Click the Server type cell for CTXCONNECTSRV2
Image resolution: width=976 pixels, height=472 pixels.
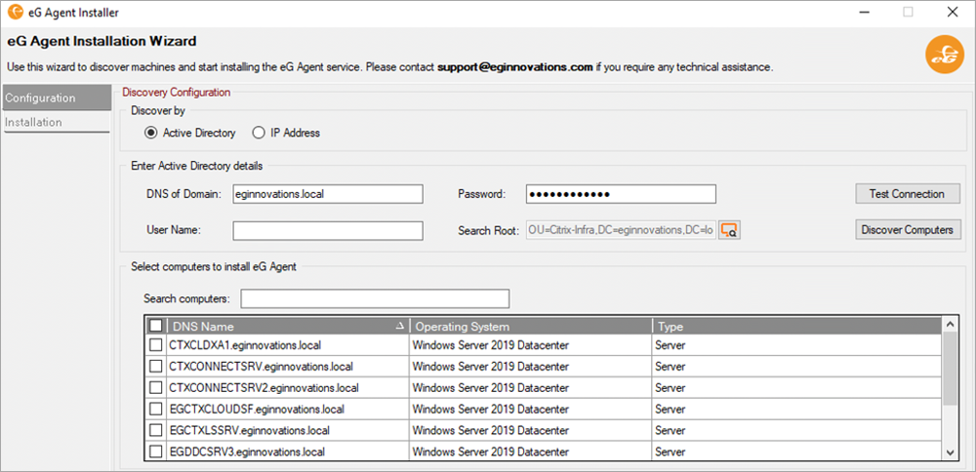point(796,387)
